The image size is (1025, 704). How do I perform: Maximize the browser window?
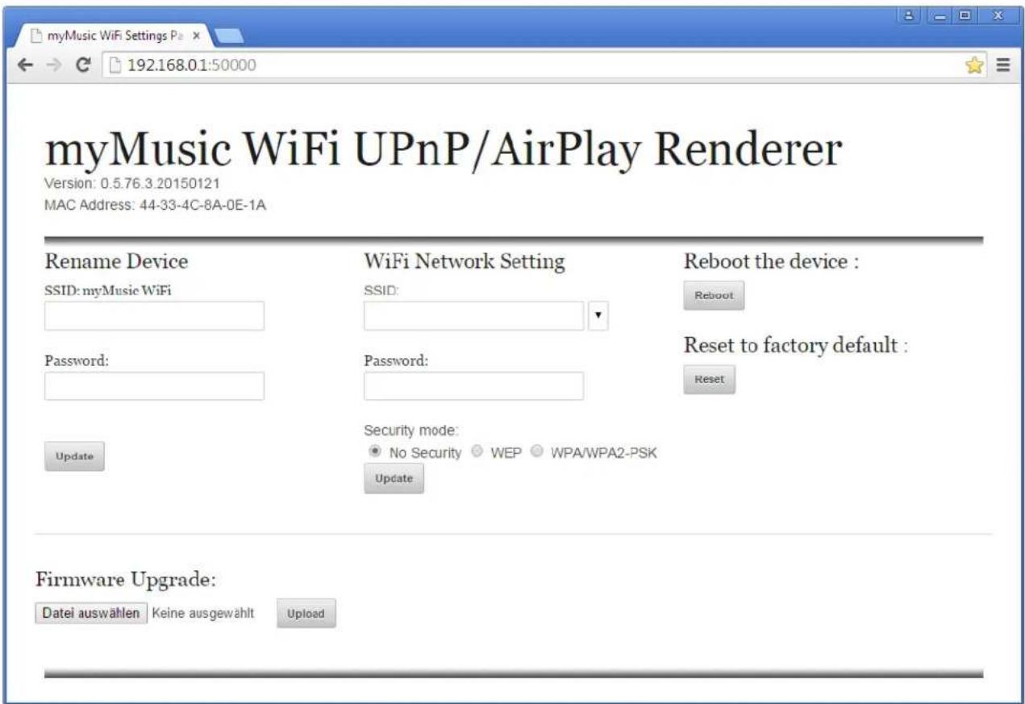[966, 15]
